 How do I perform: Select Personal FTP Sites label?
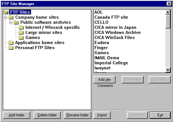click(x=35, y=48)
